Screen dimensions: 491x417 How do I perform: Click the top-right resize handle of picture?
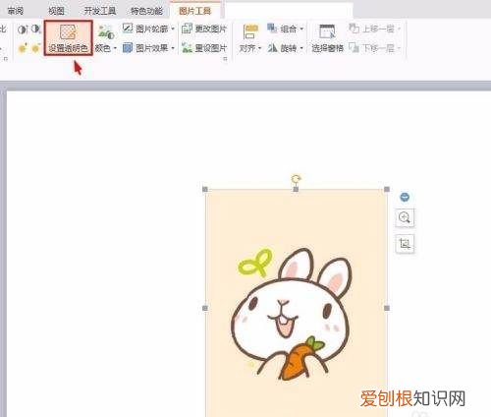387,189
